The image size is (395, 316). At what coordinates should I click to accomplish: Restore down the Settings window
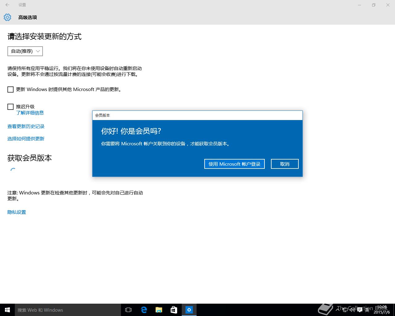click(x=374, y=5)
